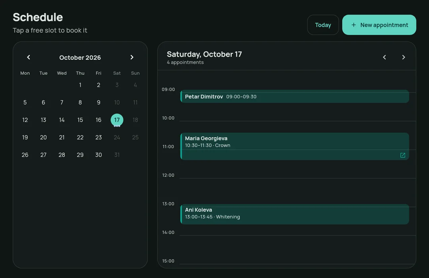Select October 14 in the calendar
The width and height of the screenshot is (429, 278).
pos(62,120)
